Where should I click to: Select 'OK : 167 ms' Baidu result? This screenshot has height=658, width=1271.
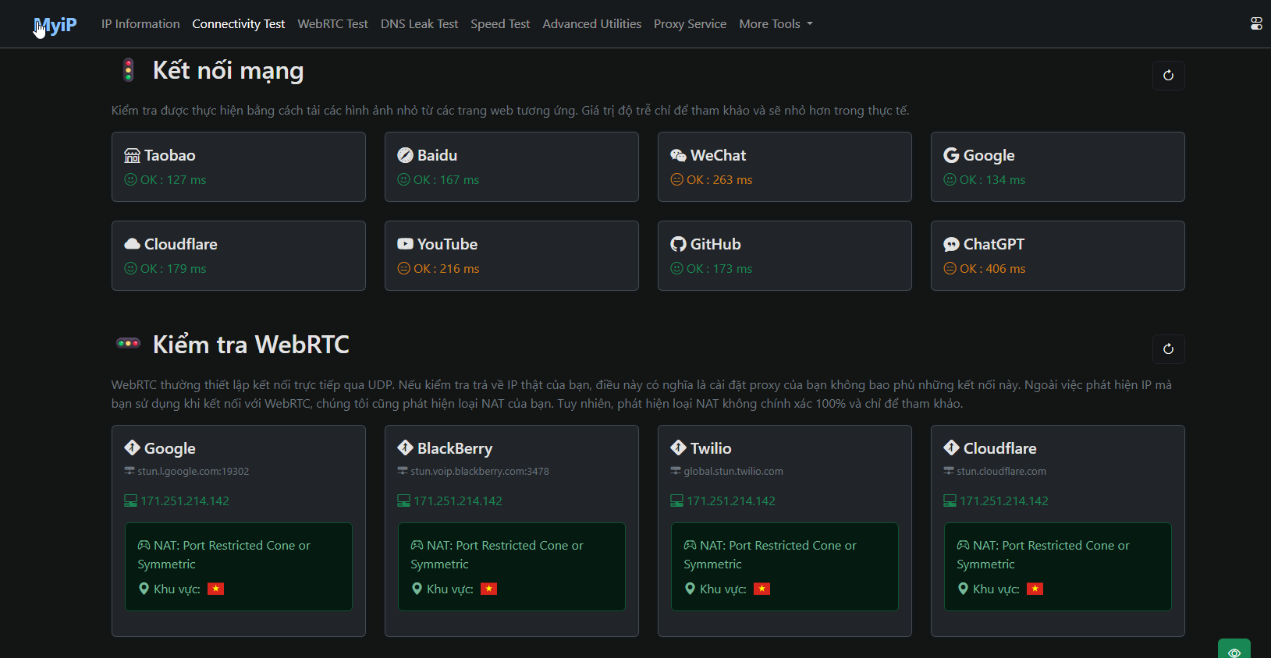pyautogui.click(x=446, y=179)
